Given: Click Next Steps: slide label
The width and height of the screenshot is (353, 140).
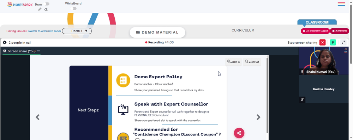Looking at the screenshot, I should click(89, 110).
